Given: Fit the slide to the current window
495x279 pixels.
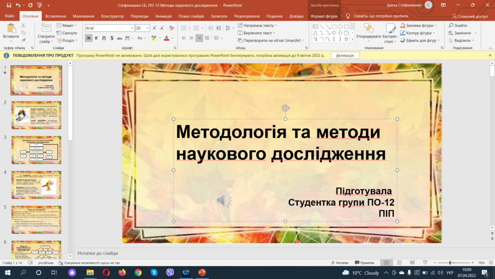Looking at the screenshot, I should tap(491, 263).
